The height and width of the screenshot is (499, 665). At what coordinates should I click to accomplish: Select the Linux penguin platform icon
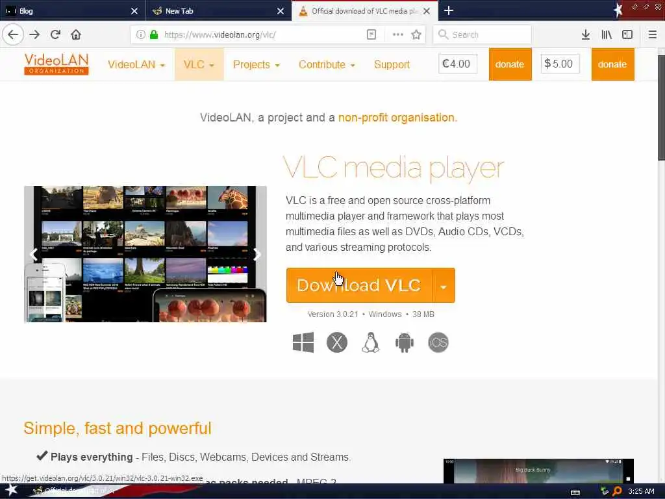(371, 342)
